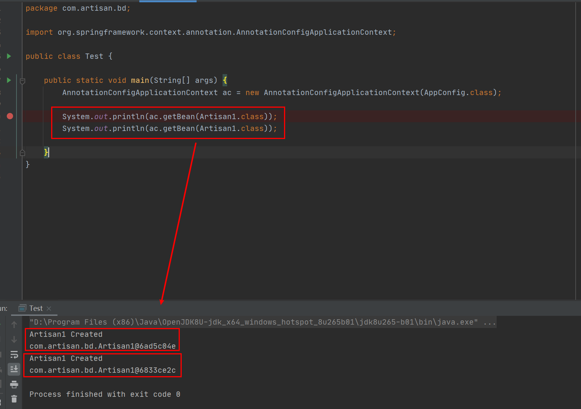Click the import AnnotationConfigApplicationContext line
This screenshot has height=409, width=581.
[x=211, y=32]
